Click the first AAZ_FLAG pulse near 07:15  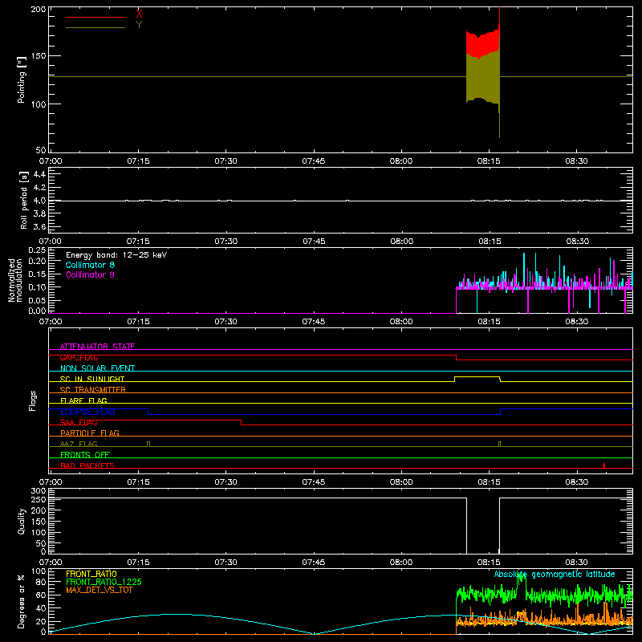pos(148,444)
